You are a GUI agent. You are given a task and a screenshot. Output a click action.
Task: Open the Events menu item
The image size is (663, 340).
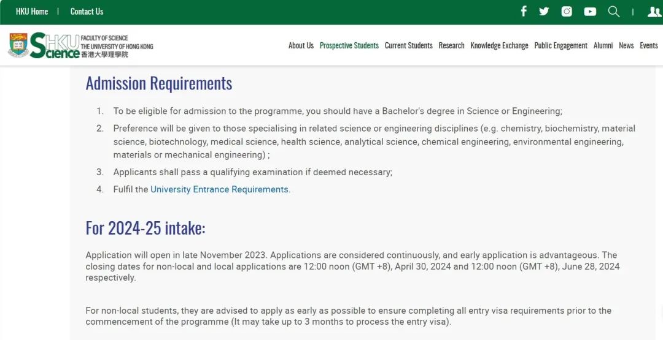pyautogui.click(x=649, y=45)
